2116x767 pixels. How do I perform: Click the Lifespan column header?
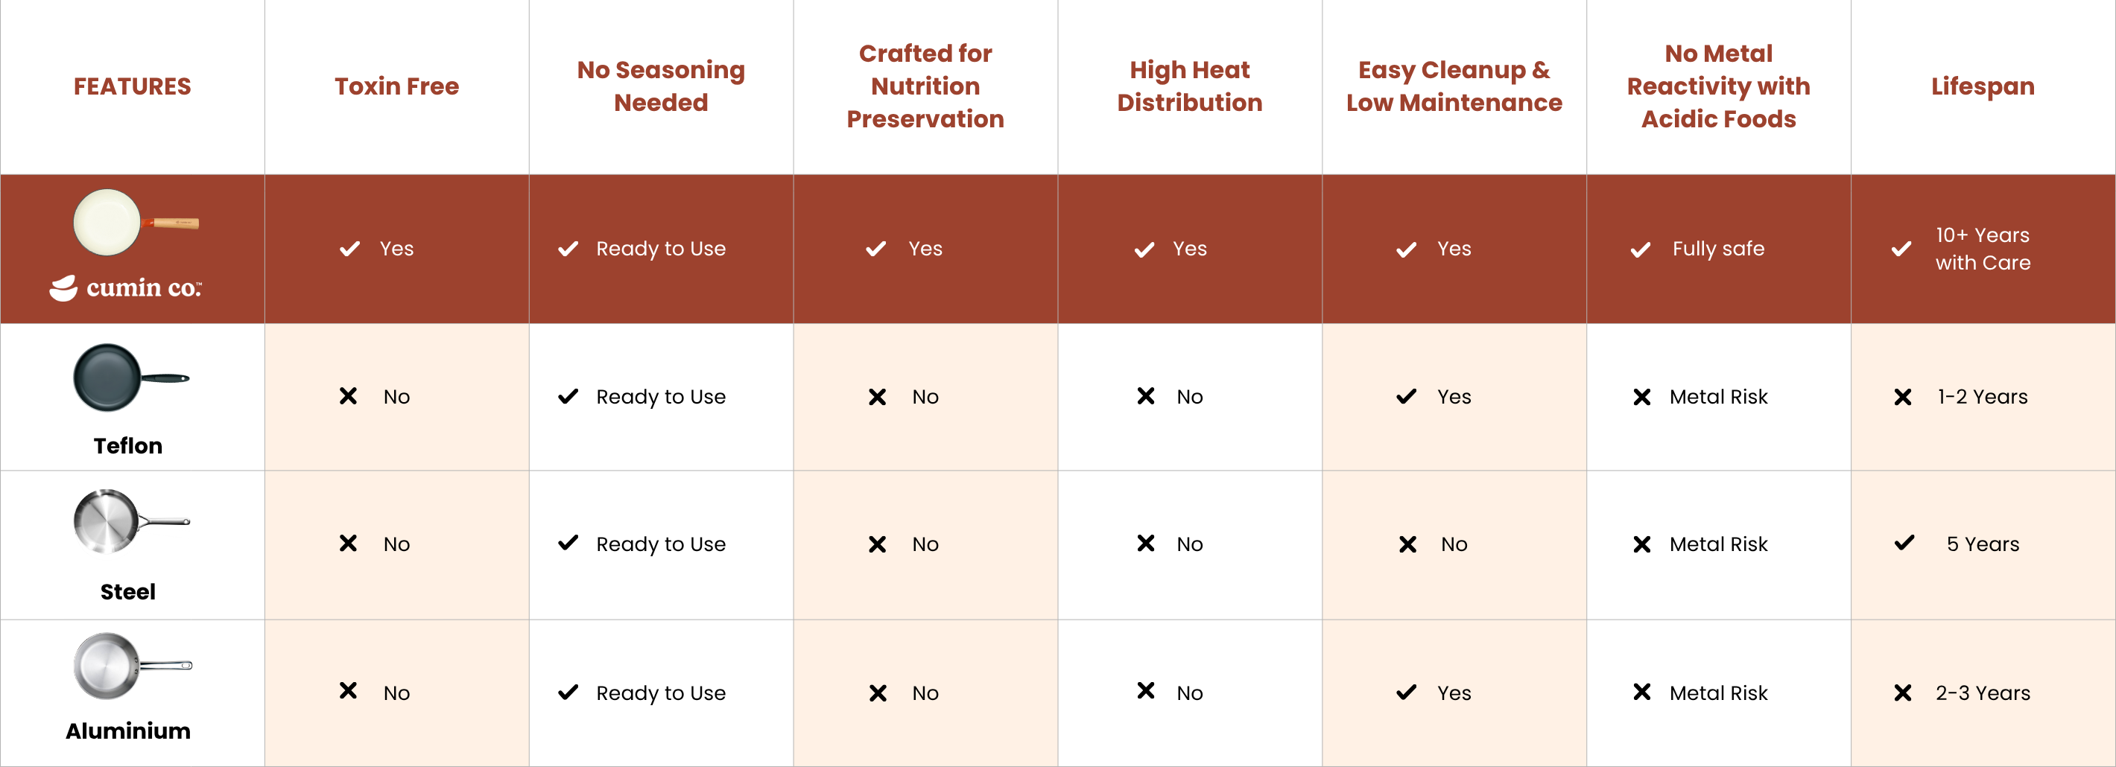pos(1982,86)
